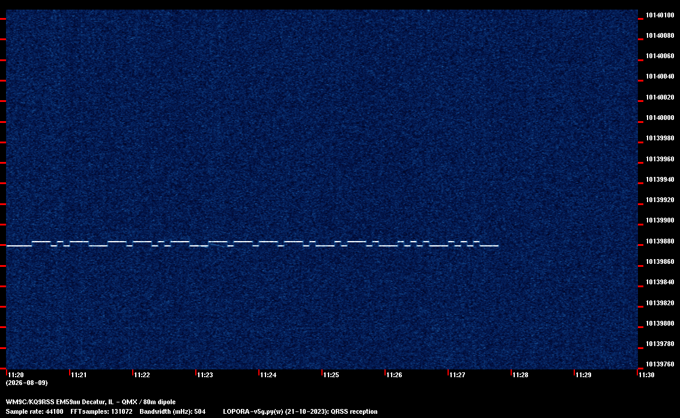
Task: Click frequency label 10139800
Action: pos(660,323)
